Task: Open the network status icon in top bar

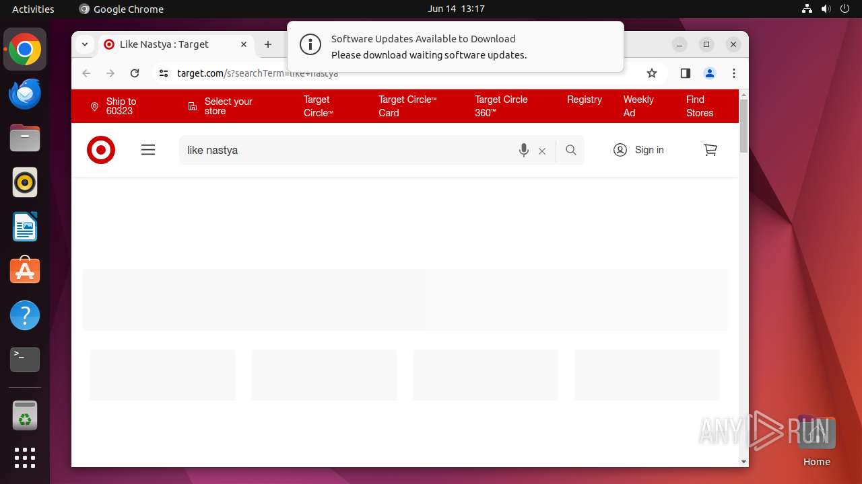Action: (x=807, y=9)
